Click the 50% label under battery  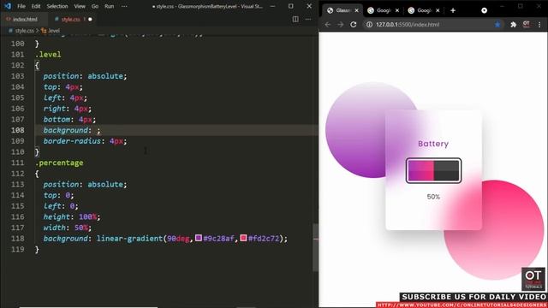click(433, 197)
